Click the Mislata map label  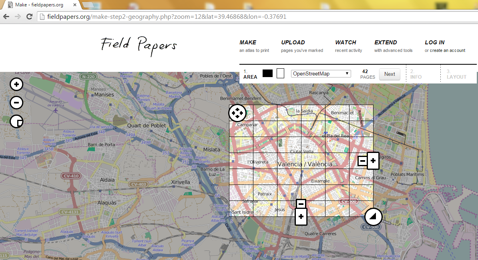coord(211,150)
